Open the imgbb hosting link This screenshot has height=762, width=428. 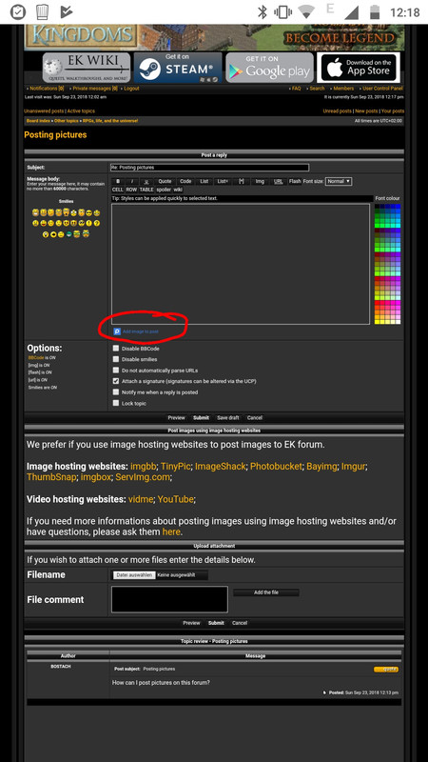tap(144, 466)
